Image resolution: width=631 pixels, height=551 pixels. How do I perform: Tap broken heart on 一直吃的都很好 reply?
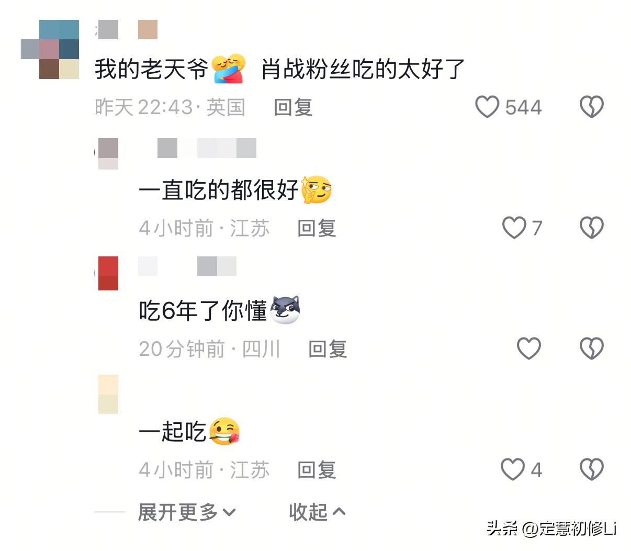pyautogui.click(x=592, y=228)
